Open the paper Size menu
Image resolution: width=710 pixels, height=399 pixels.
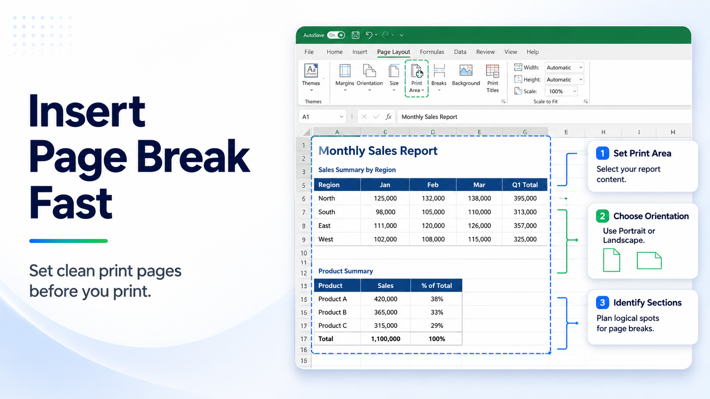pyautogui.click(x=394, y=78)
